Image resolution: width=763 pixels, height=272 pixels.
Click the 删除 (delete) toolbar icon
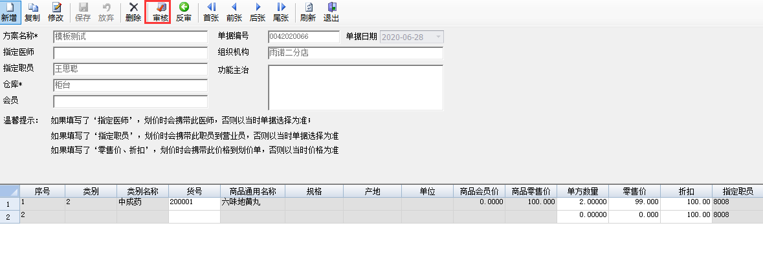point(133,12)
